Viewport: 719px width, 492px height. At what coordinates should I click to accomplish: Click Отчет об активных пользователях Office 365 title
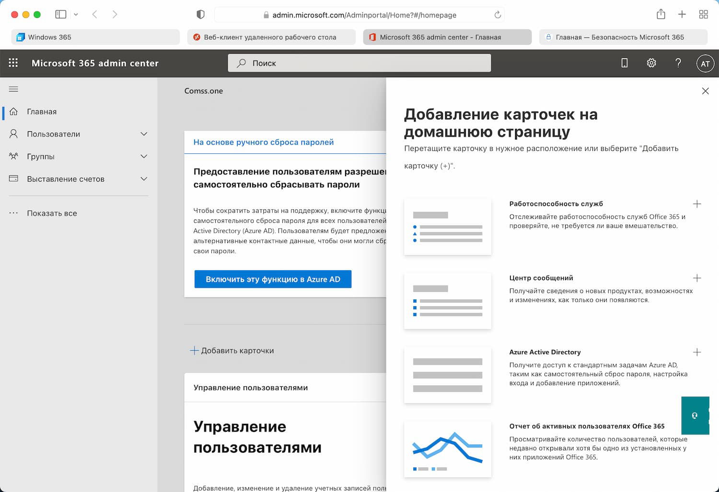coord(587,426)
